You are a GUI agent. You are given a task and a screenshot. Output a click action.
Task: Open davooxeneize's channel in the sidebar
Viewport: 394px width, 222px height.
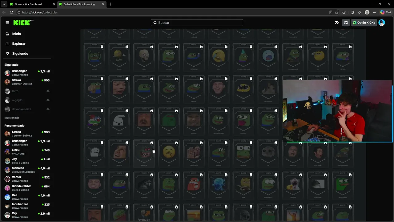click(27, 109)
